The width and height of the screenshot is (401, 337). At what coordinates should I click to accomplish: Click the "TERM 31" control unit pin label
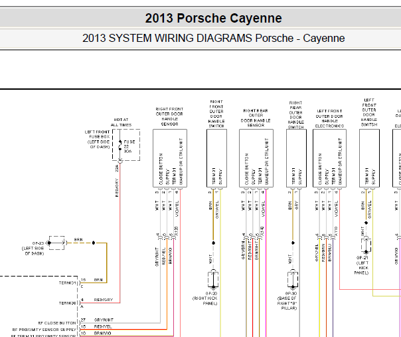coord(67,283)
